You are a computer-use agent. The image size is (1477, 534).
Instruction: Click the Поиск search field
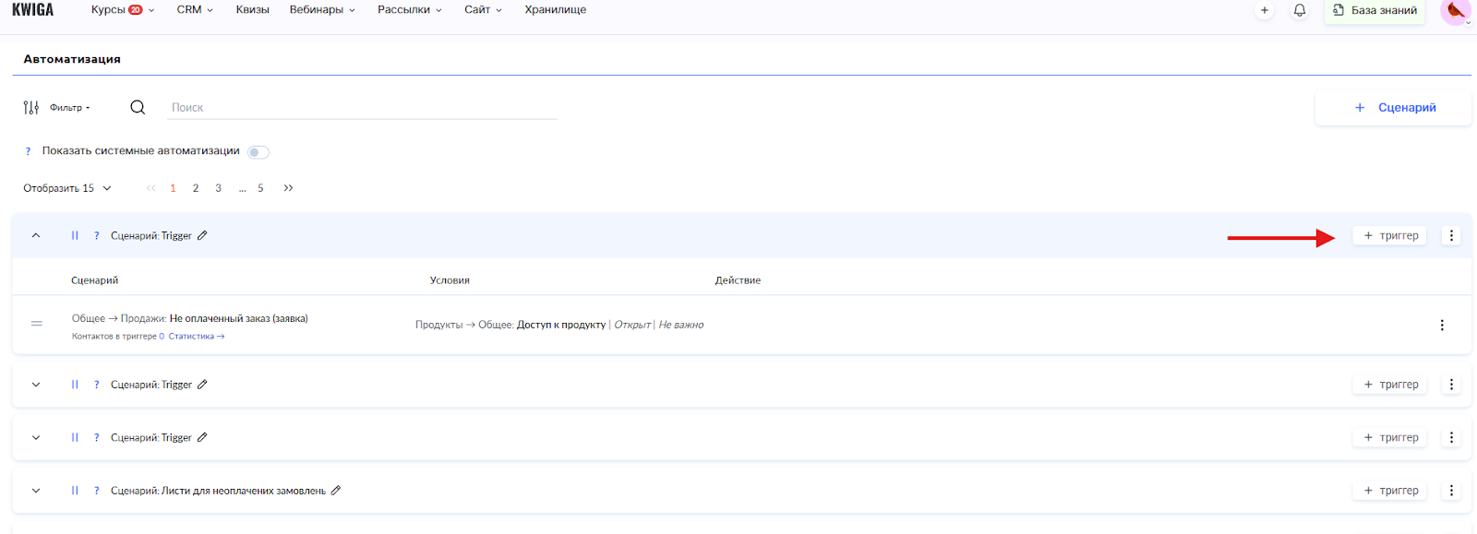362,108
